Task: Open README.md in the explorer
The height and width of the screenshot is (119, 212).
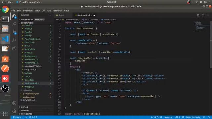Action: pyautogui.click(x=29, y=100)
